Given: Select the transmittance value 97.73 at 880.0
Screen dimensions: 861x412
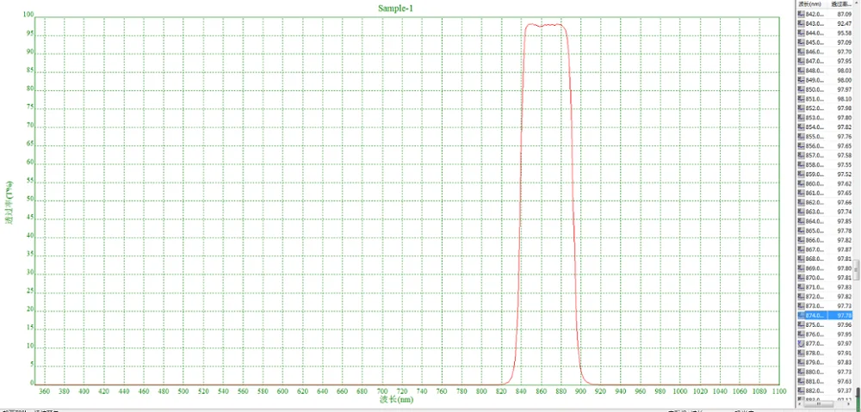Looking at the screenshot, I should (x=845, y=372).
